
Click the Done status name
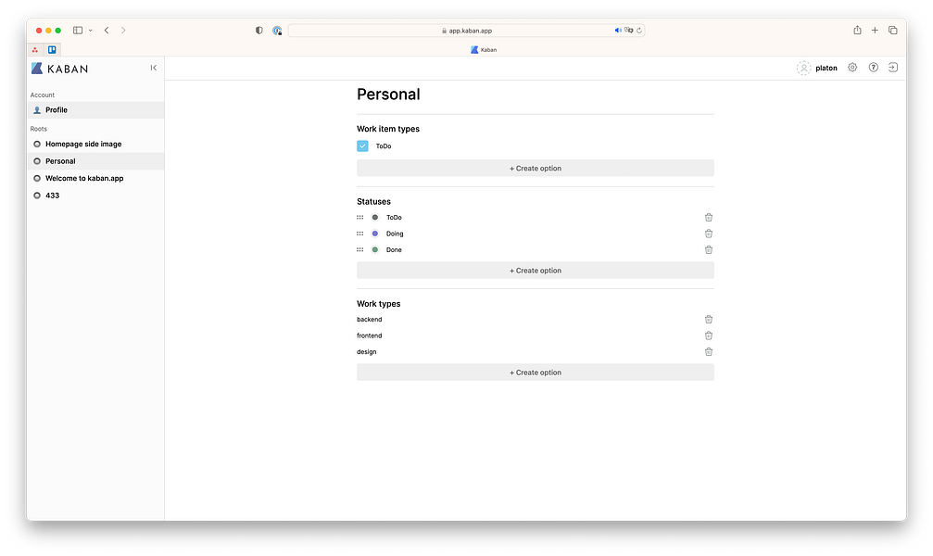pyautogui.click(x=394, y=249)
